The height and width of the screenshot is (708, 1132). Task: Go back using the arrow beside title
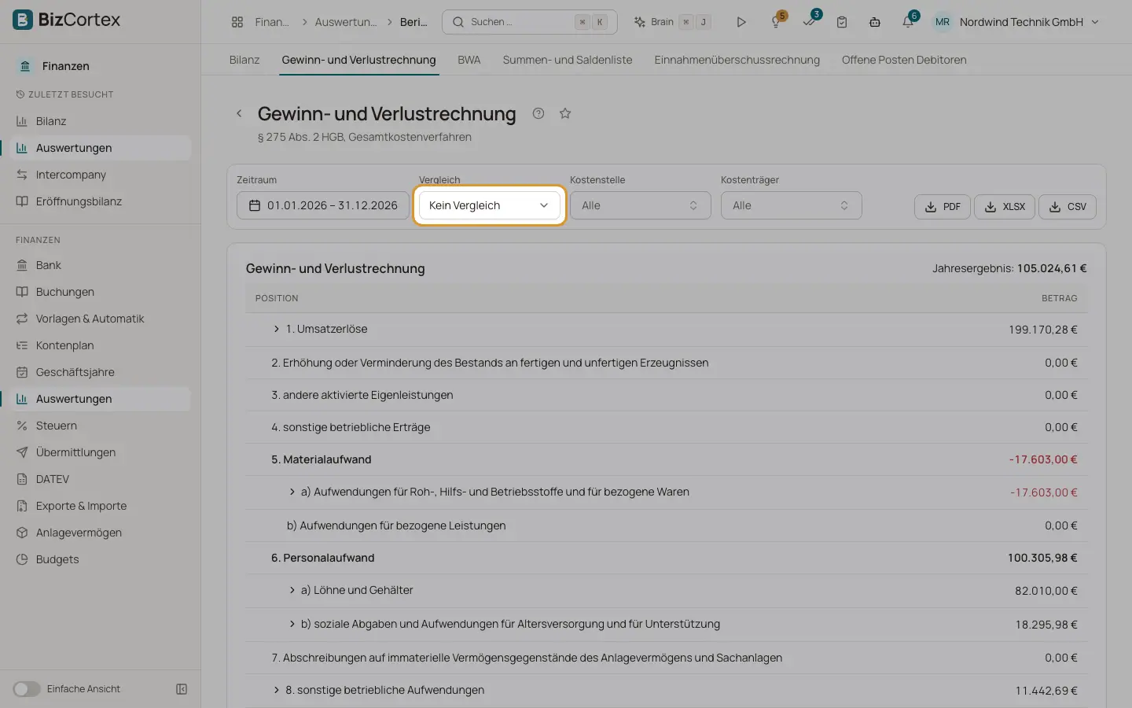pyautogui.click(x=239, y=113)
